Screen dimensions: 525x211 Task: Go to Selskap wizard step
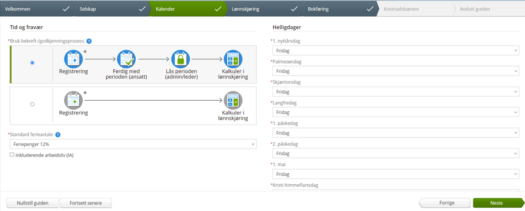112,9
